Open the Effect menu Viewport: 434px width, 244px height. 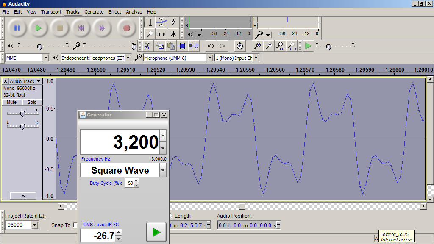(x=114, y=12)
